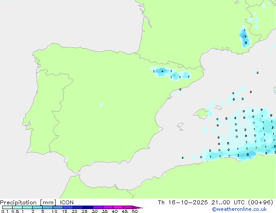Select the 10 mm blue legend swatch
The width and height of the screenshot is (276, 213).
pyautogui.click(x=57, y=207)
